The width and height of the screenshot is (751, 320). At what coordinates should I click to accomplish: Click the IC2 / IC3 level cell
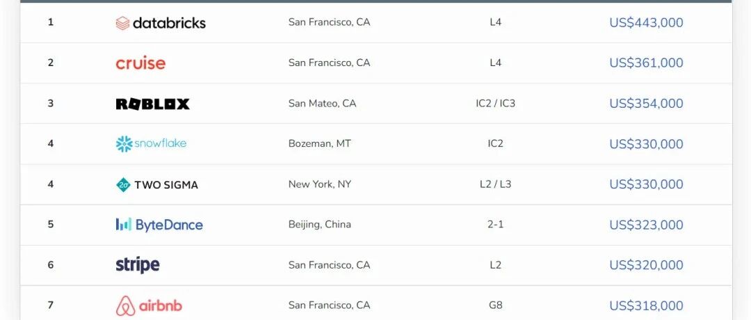(495, 104)
